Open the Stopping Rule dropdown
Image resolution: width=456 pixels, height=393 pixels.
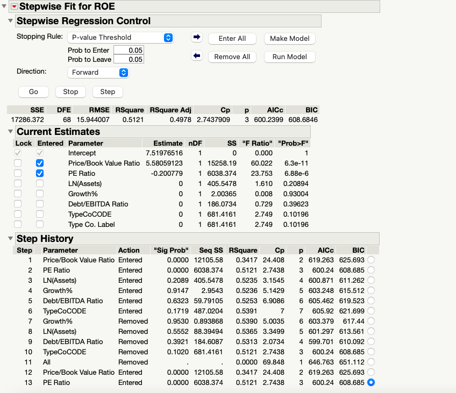(120, 37)
